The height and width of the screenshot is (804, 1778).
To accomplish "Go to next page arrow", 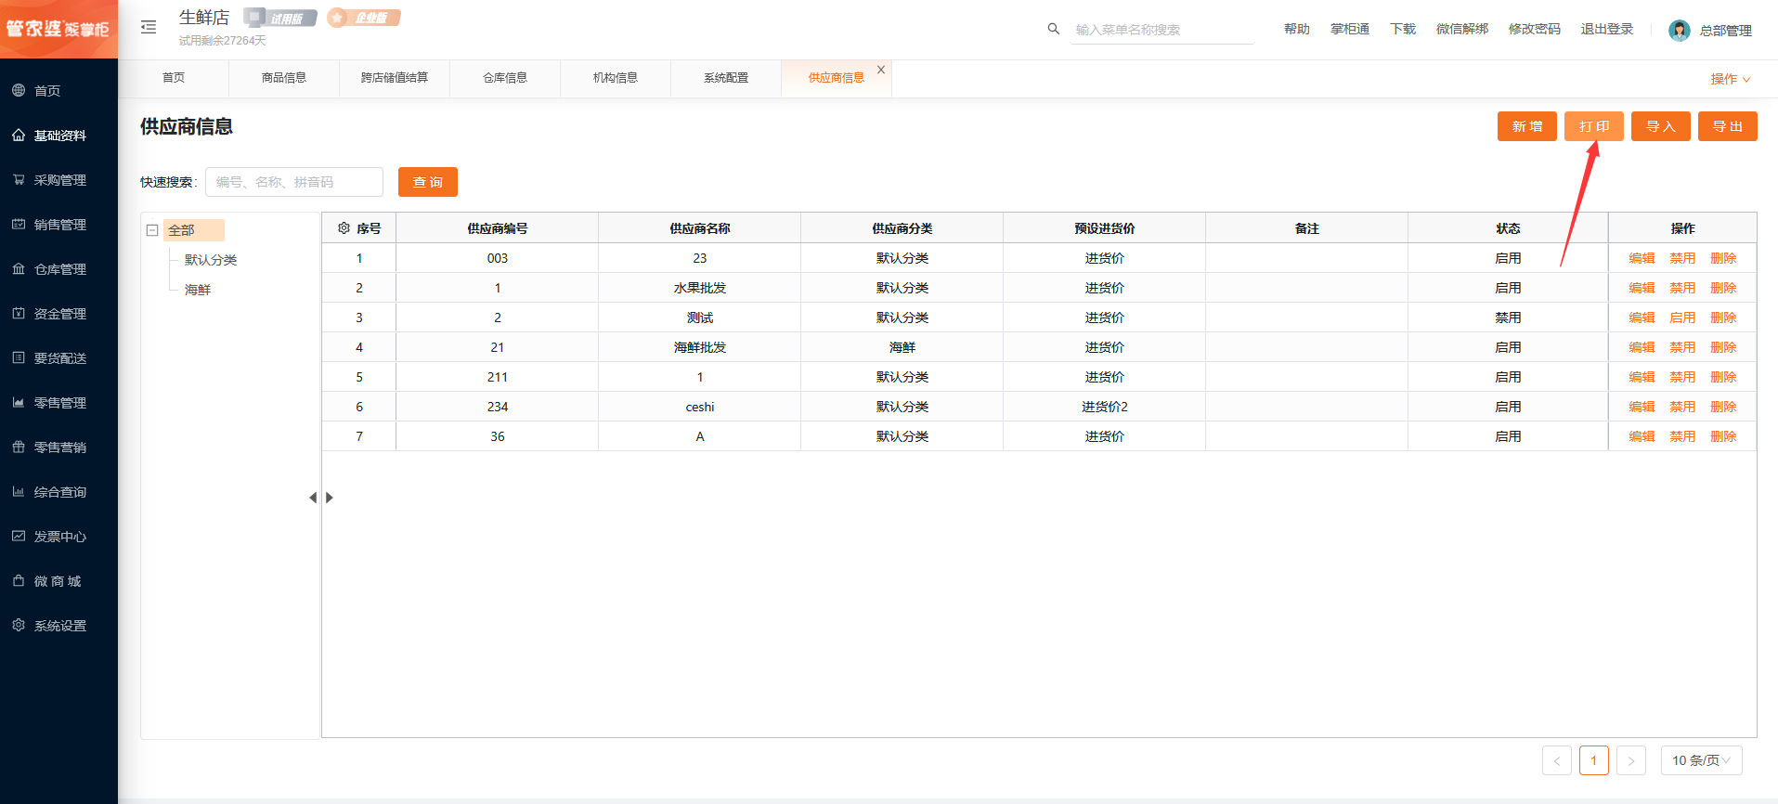I will coord(1631,760).
